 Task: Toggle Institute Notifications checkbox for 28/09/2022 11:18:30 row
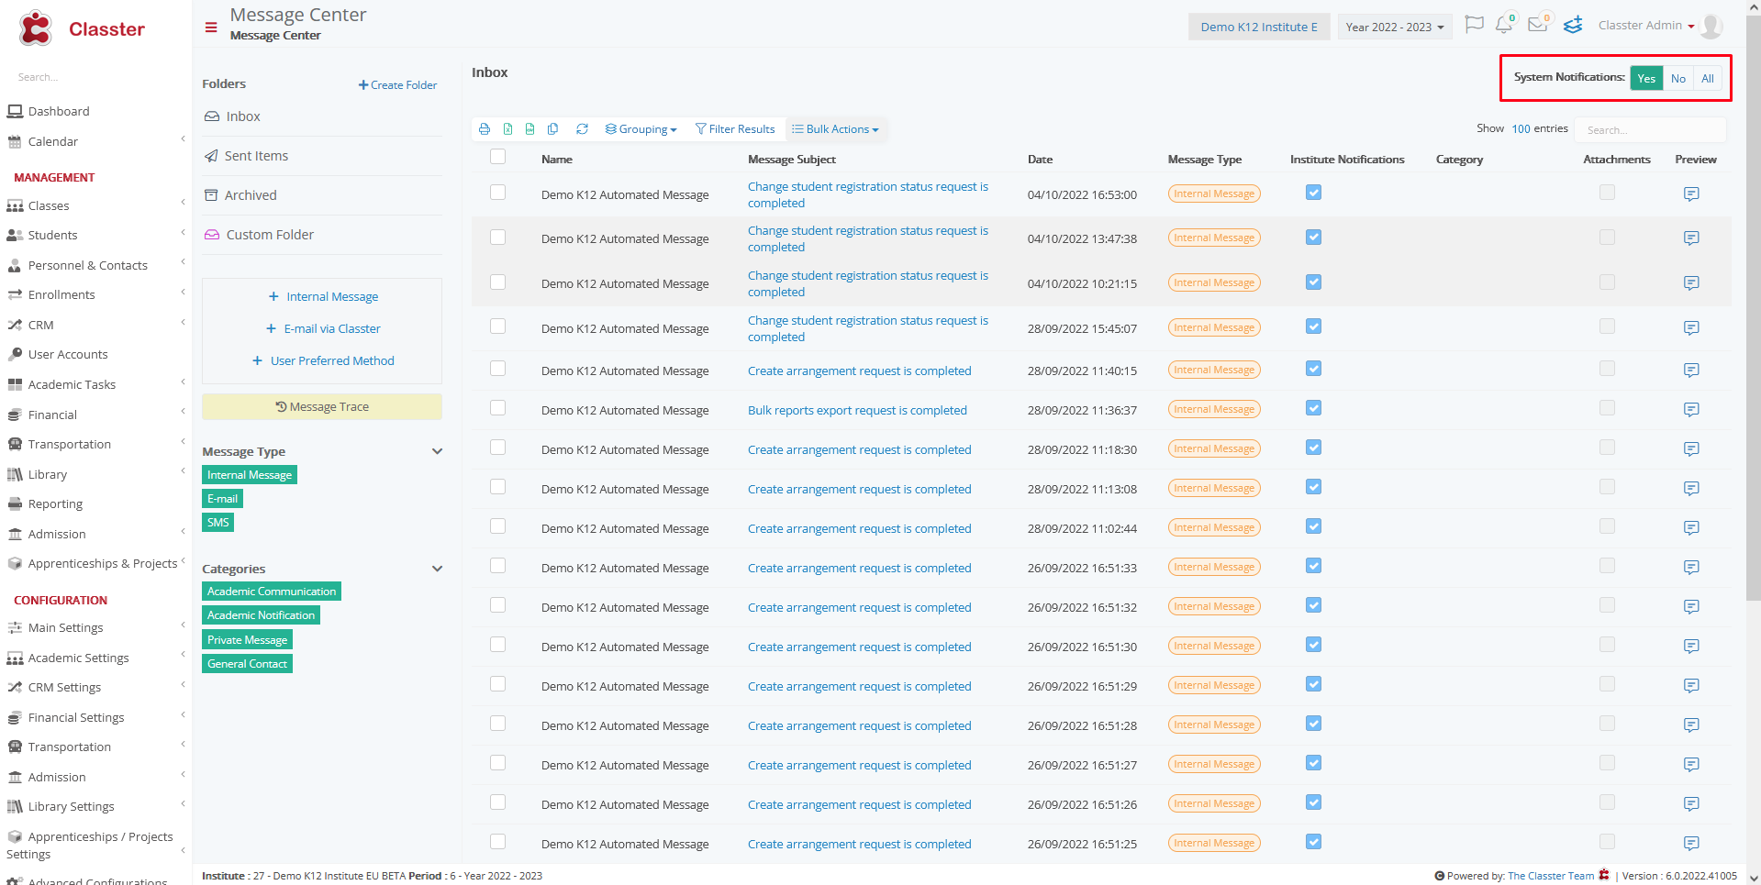tap(1313, 448)
